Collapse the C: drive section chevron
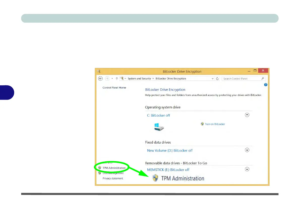The height and width of the screenshot is (211, 300). (x=247, y=115)
